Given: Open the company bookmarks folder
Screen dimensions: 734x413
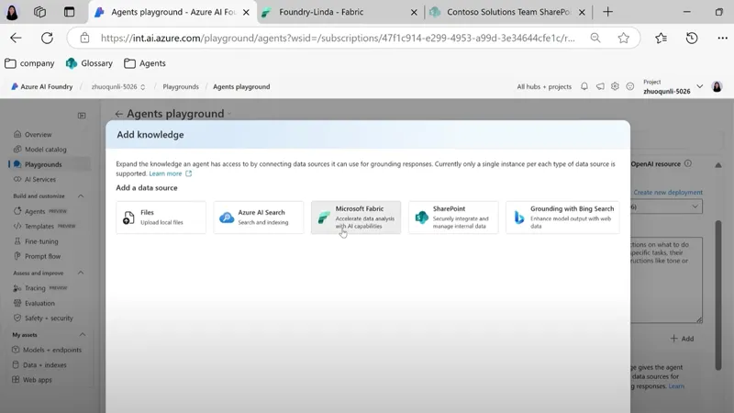Looking at the screenshot, I should [x=29, y=63].
